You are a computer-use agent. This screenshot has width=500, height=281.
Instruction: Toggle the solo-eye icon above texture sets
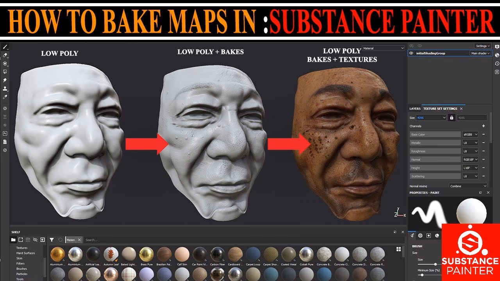tap(420, 46)
